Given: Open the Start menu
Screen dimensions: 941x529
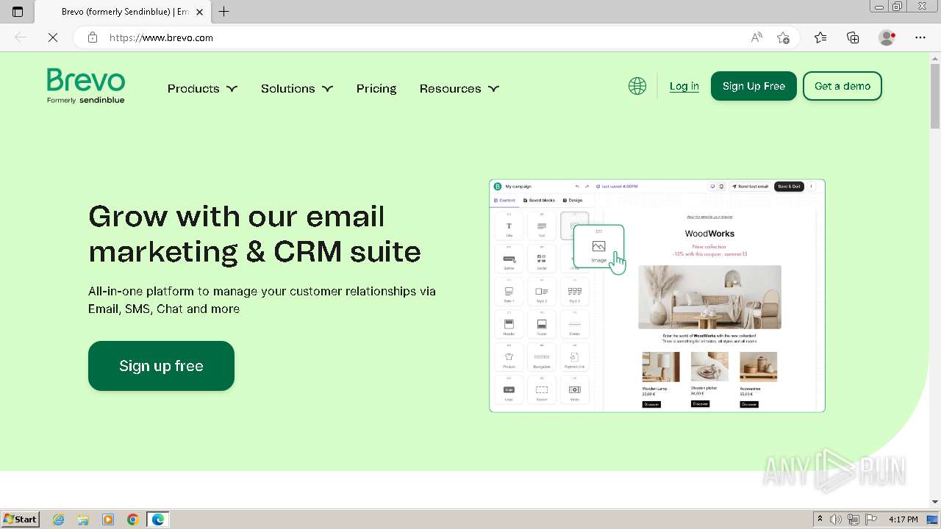Looking at the screenshot, I should 20,519.
